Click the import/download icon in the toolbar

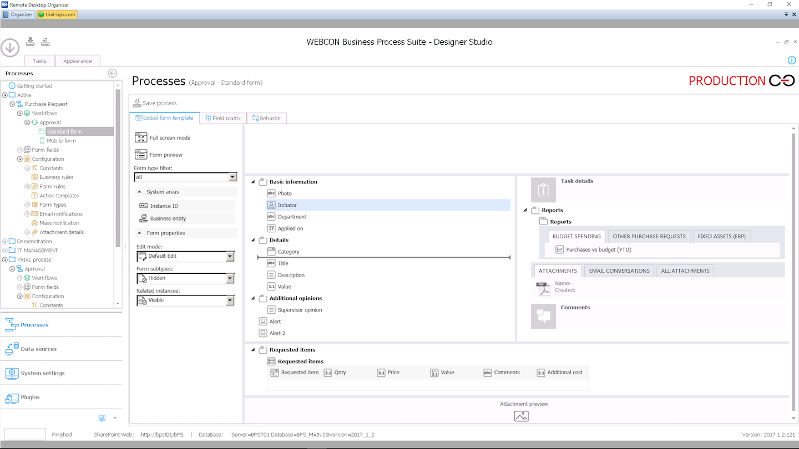[x=31, y=41]
